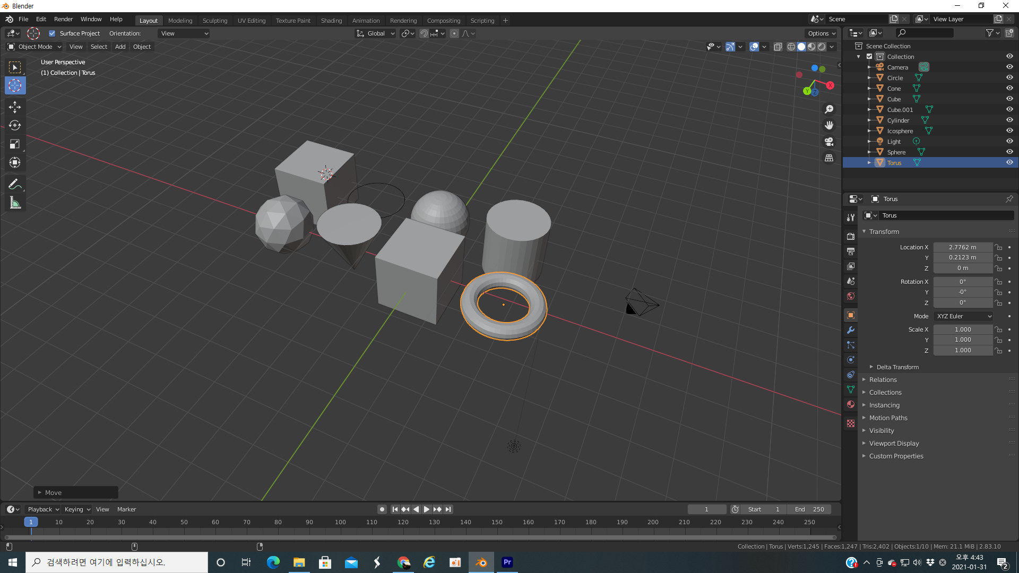Open the Render menu
The height and width of the screenshot is (573, 1019).
pos(63,19)
